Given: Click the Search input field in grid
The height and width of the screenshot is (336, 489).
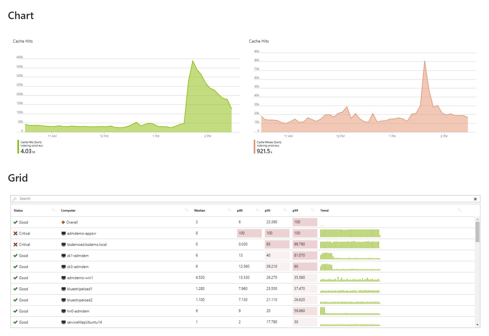Looking at the screenshot, I should 239,199.
